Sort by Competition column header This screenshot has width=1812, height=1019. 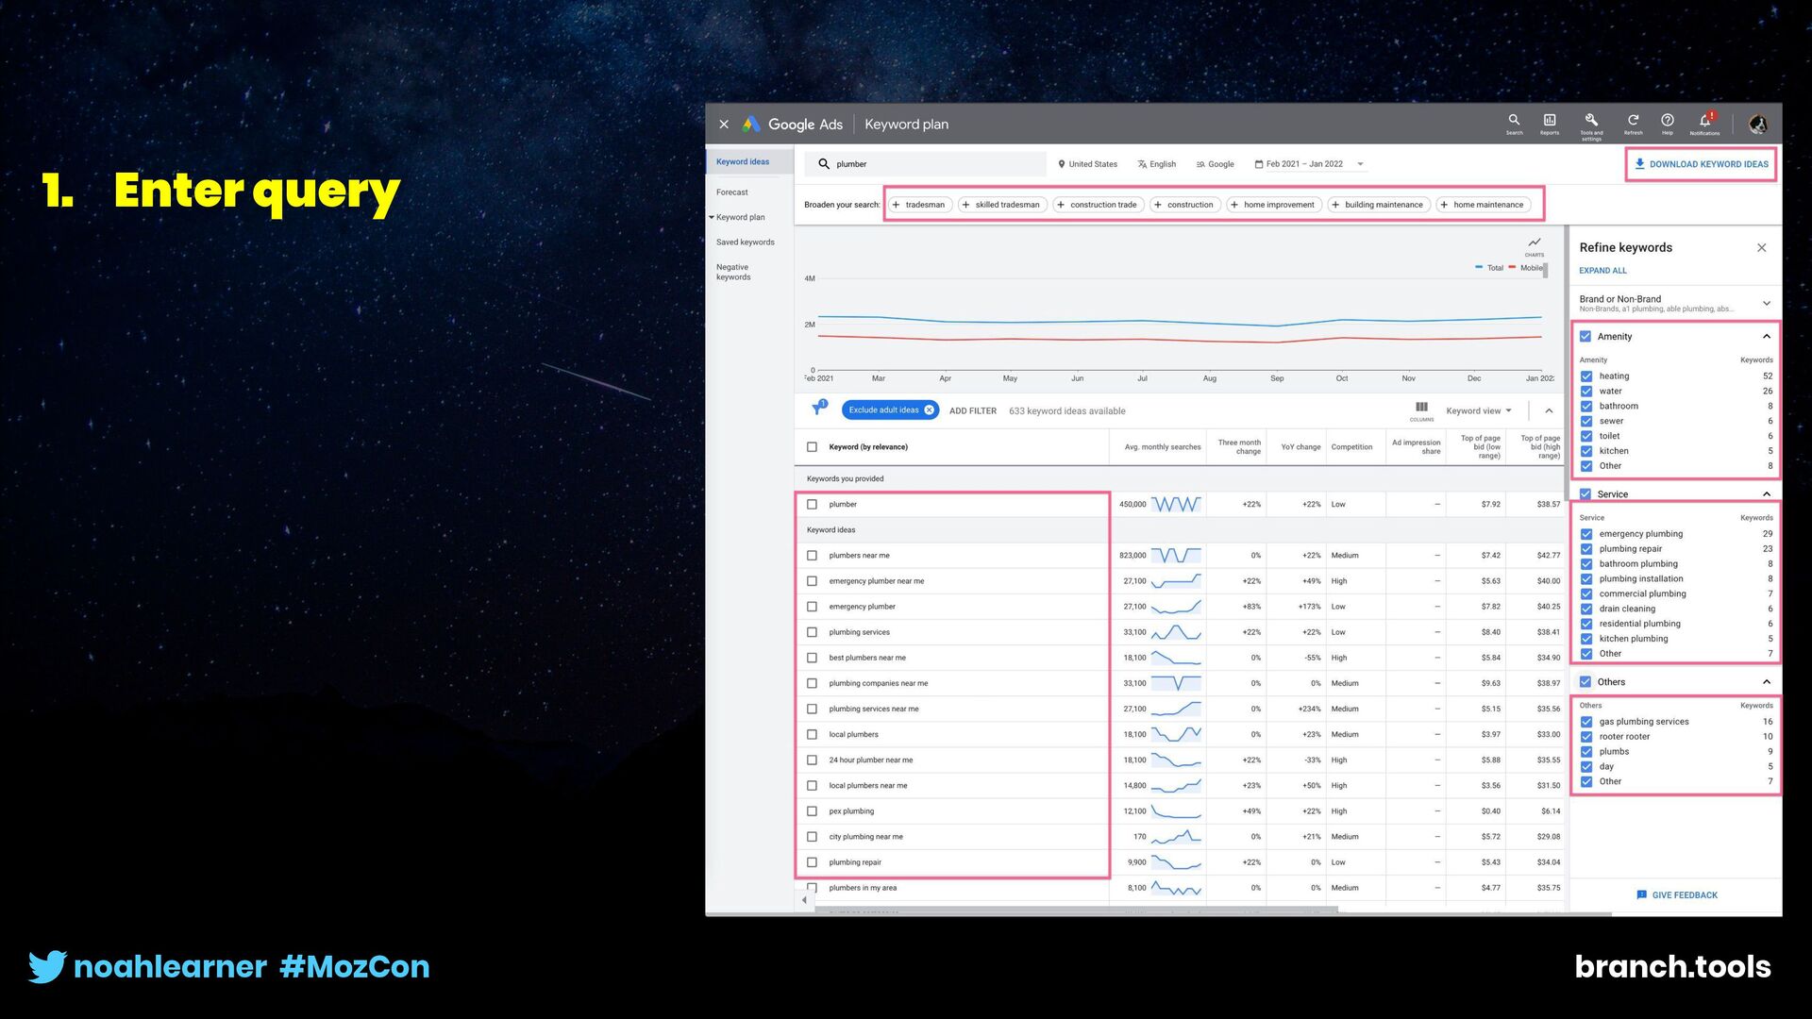pos(1351,447)
